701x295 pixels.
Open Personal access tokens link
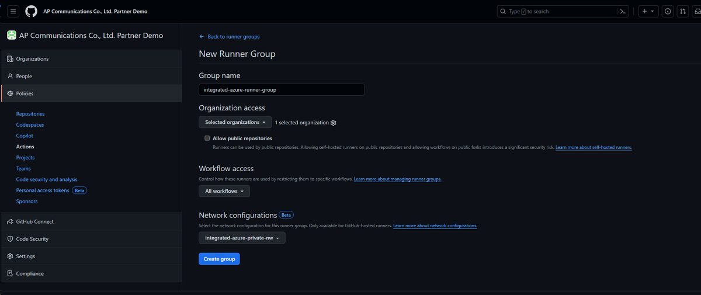point(43,190)
